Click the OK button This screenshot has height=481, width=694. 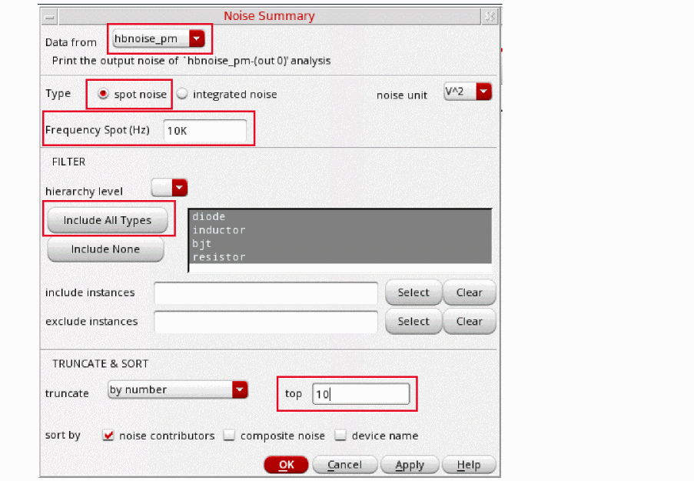point(286,465)
